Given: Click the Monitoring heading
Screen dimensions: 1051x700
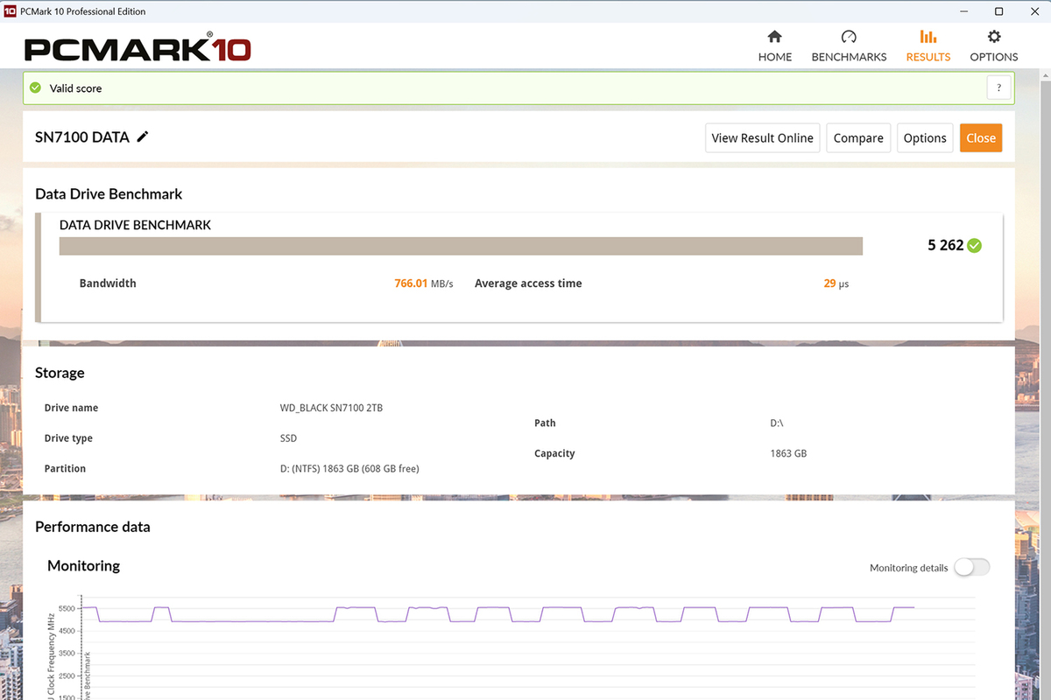Looking at the screenshot, I should (x=83, y=566).
